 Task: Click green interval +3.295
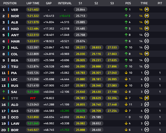65,111
